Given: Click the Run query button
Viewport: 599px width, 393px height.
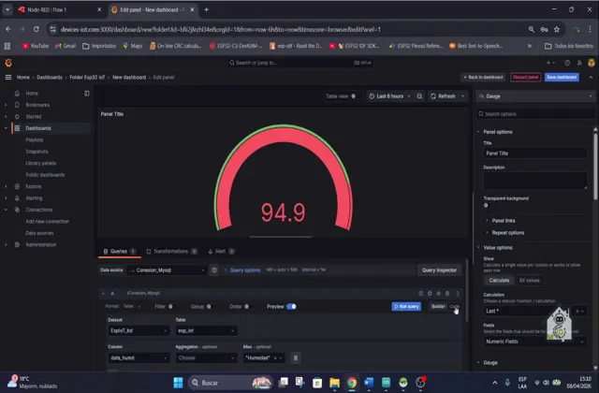Looking at the screenshot, I should [x=407, y=306].
